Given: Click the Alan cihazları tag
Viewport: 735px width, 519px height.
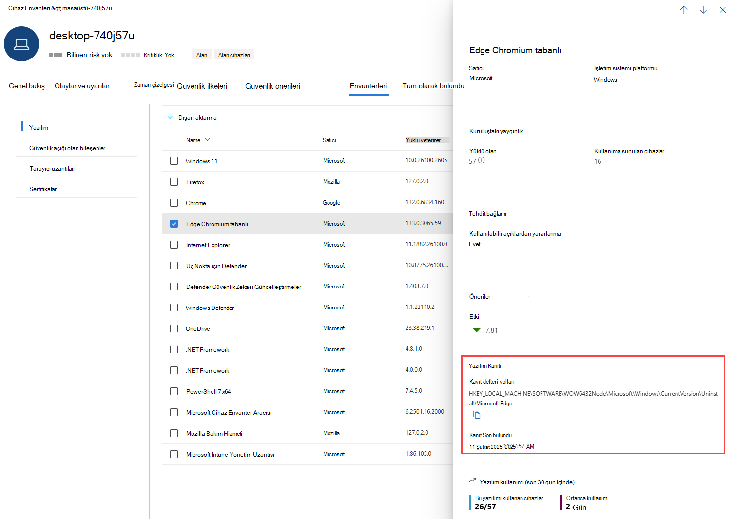Looking at the screenshot, I should [234, 55].
